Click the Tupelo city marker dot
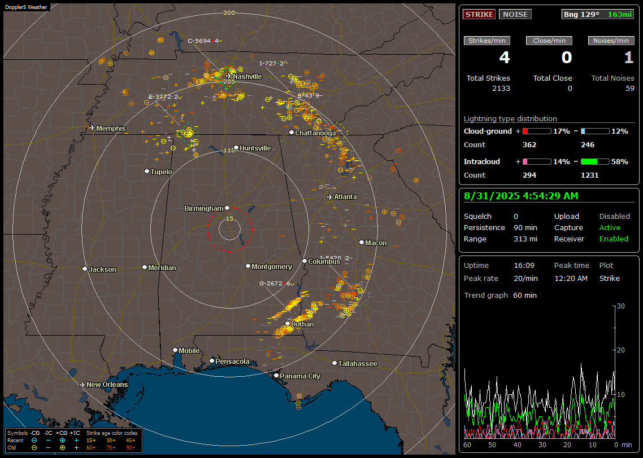The height and width of the screenshot is (458, 643). tap(147, 171)
